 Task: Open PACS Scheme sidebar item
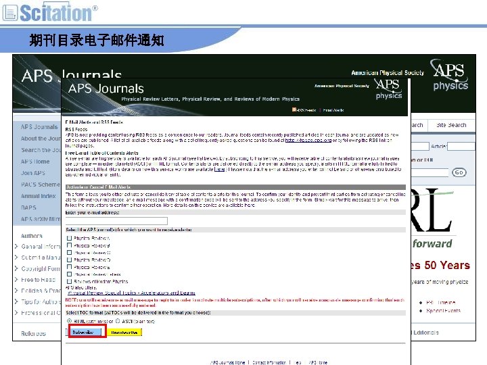pyautogui.click(x=41, y=185)
